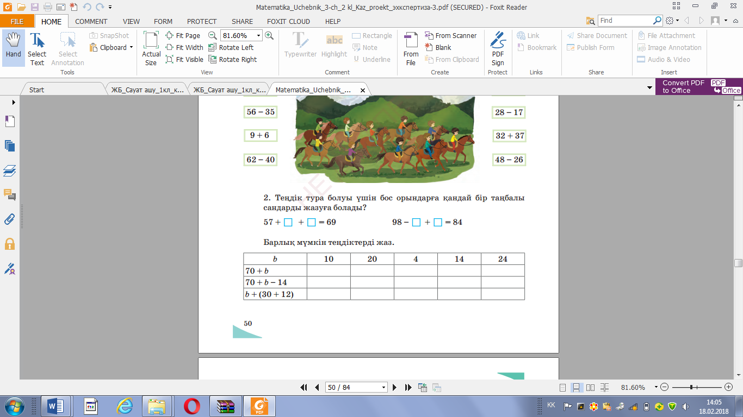Create a PDF From File
This screenshot has width=743, height=417.
point(411,48)
